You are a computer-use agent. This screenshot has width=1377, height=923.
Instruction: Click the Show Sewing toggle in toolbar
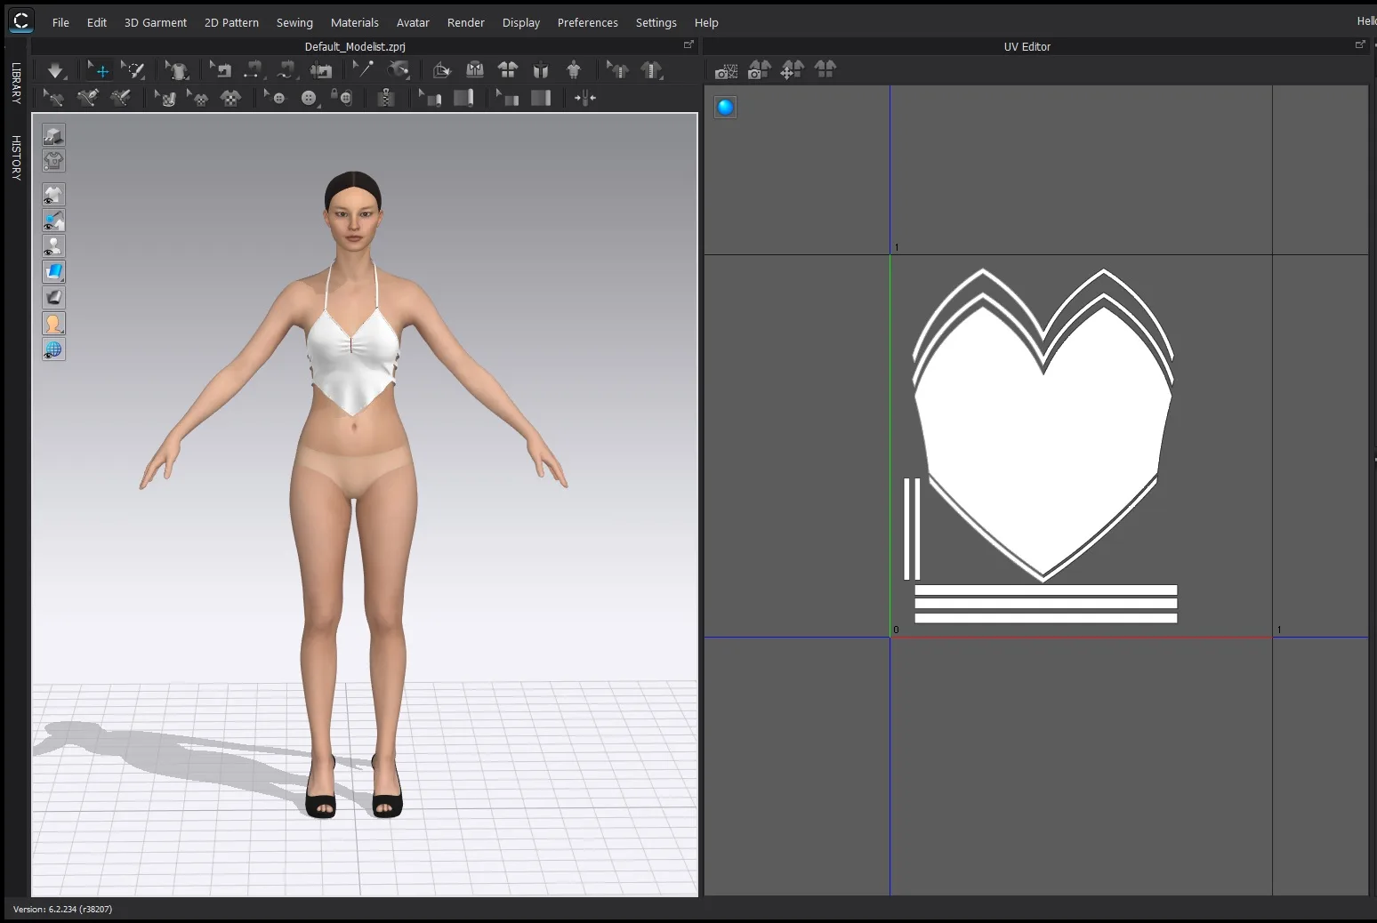[321, 70]
